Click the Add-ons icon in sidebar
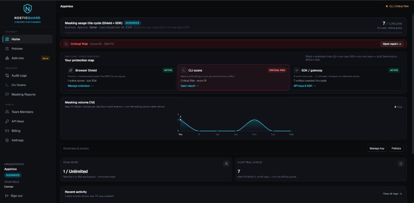 click(x=7, y=58)
